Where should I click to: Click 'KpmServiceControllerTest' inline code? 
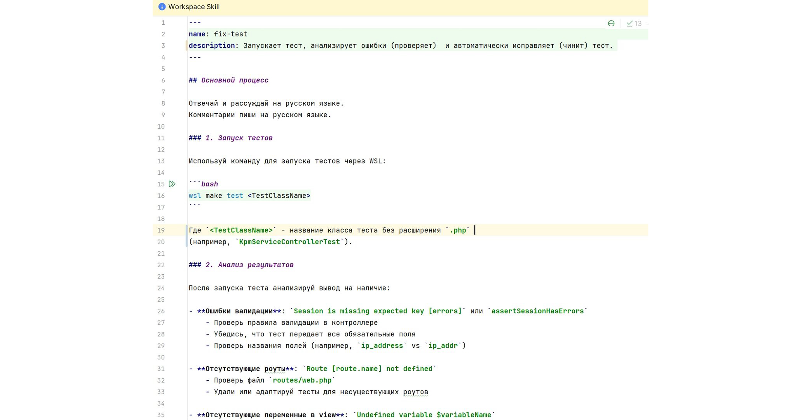coord(289,242)
